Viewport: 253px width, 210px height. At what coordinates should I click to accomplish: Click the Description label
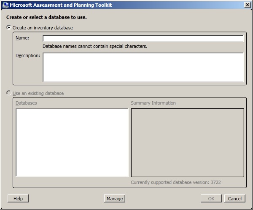click(x=27, y=55)
